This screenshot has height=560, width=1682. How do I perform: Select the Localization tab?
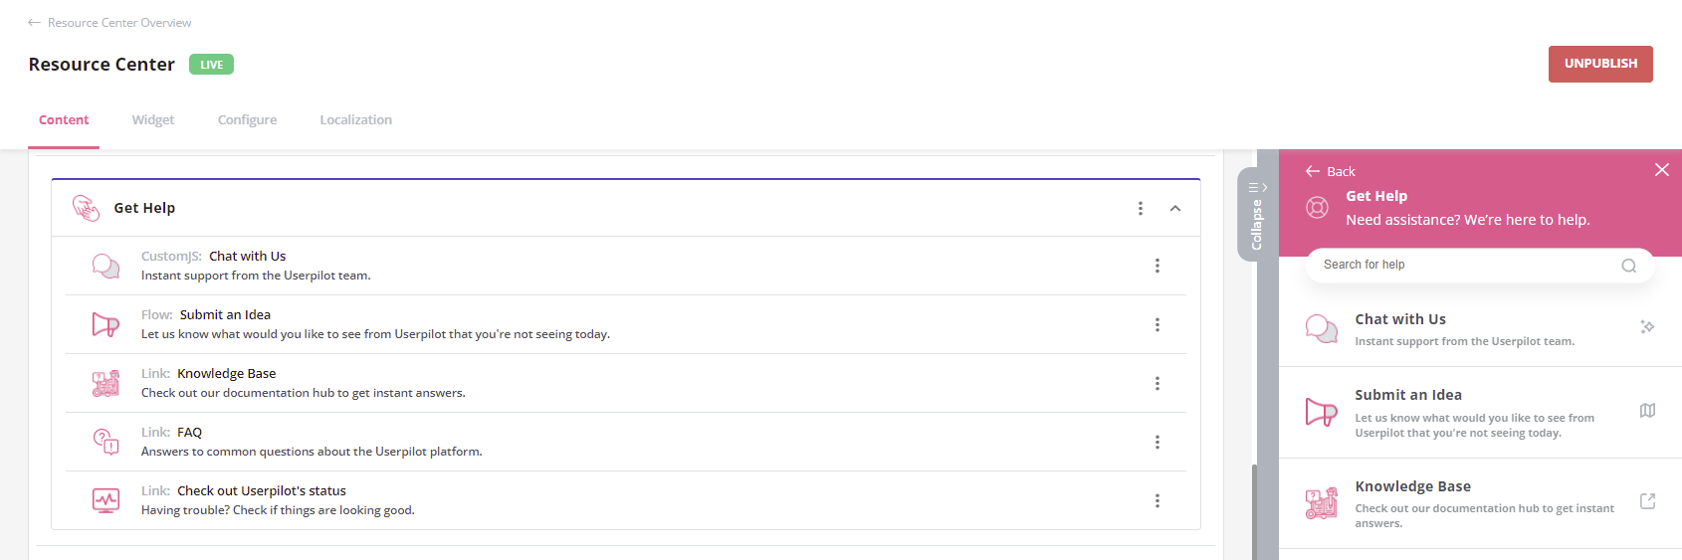(355, 119)
